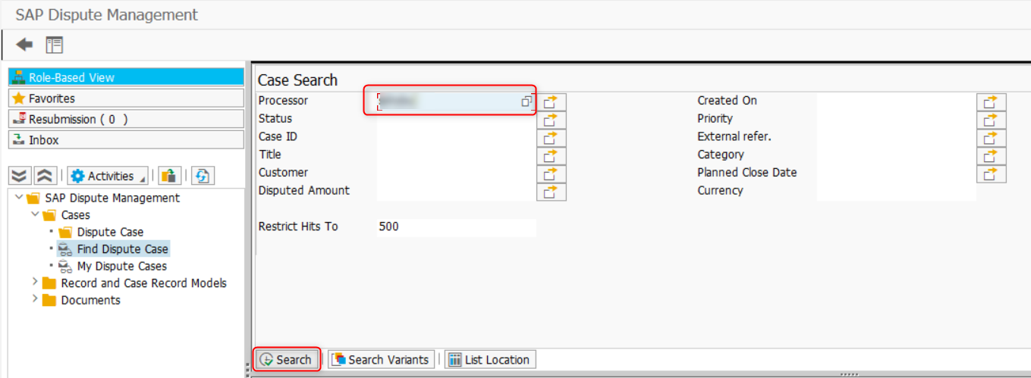Image resolution: width=1031 pixels, height=378 pixels.
Task: Click the expand all nodes icon
Action: point(20,176)
